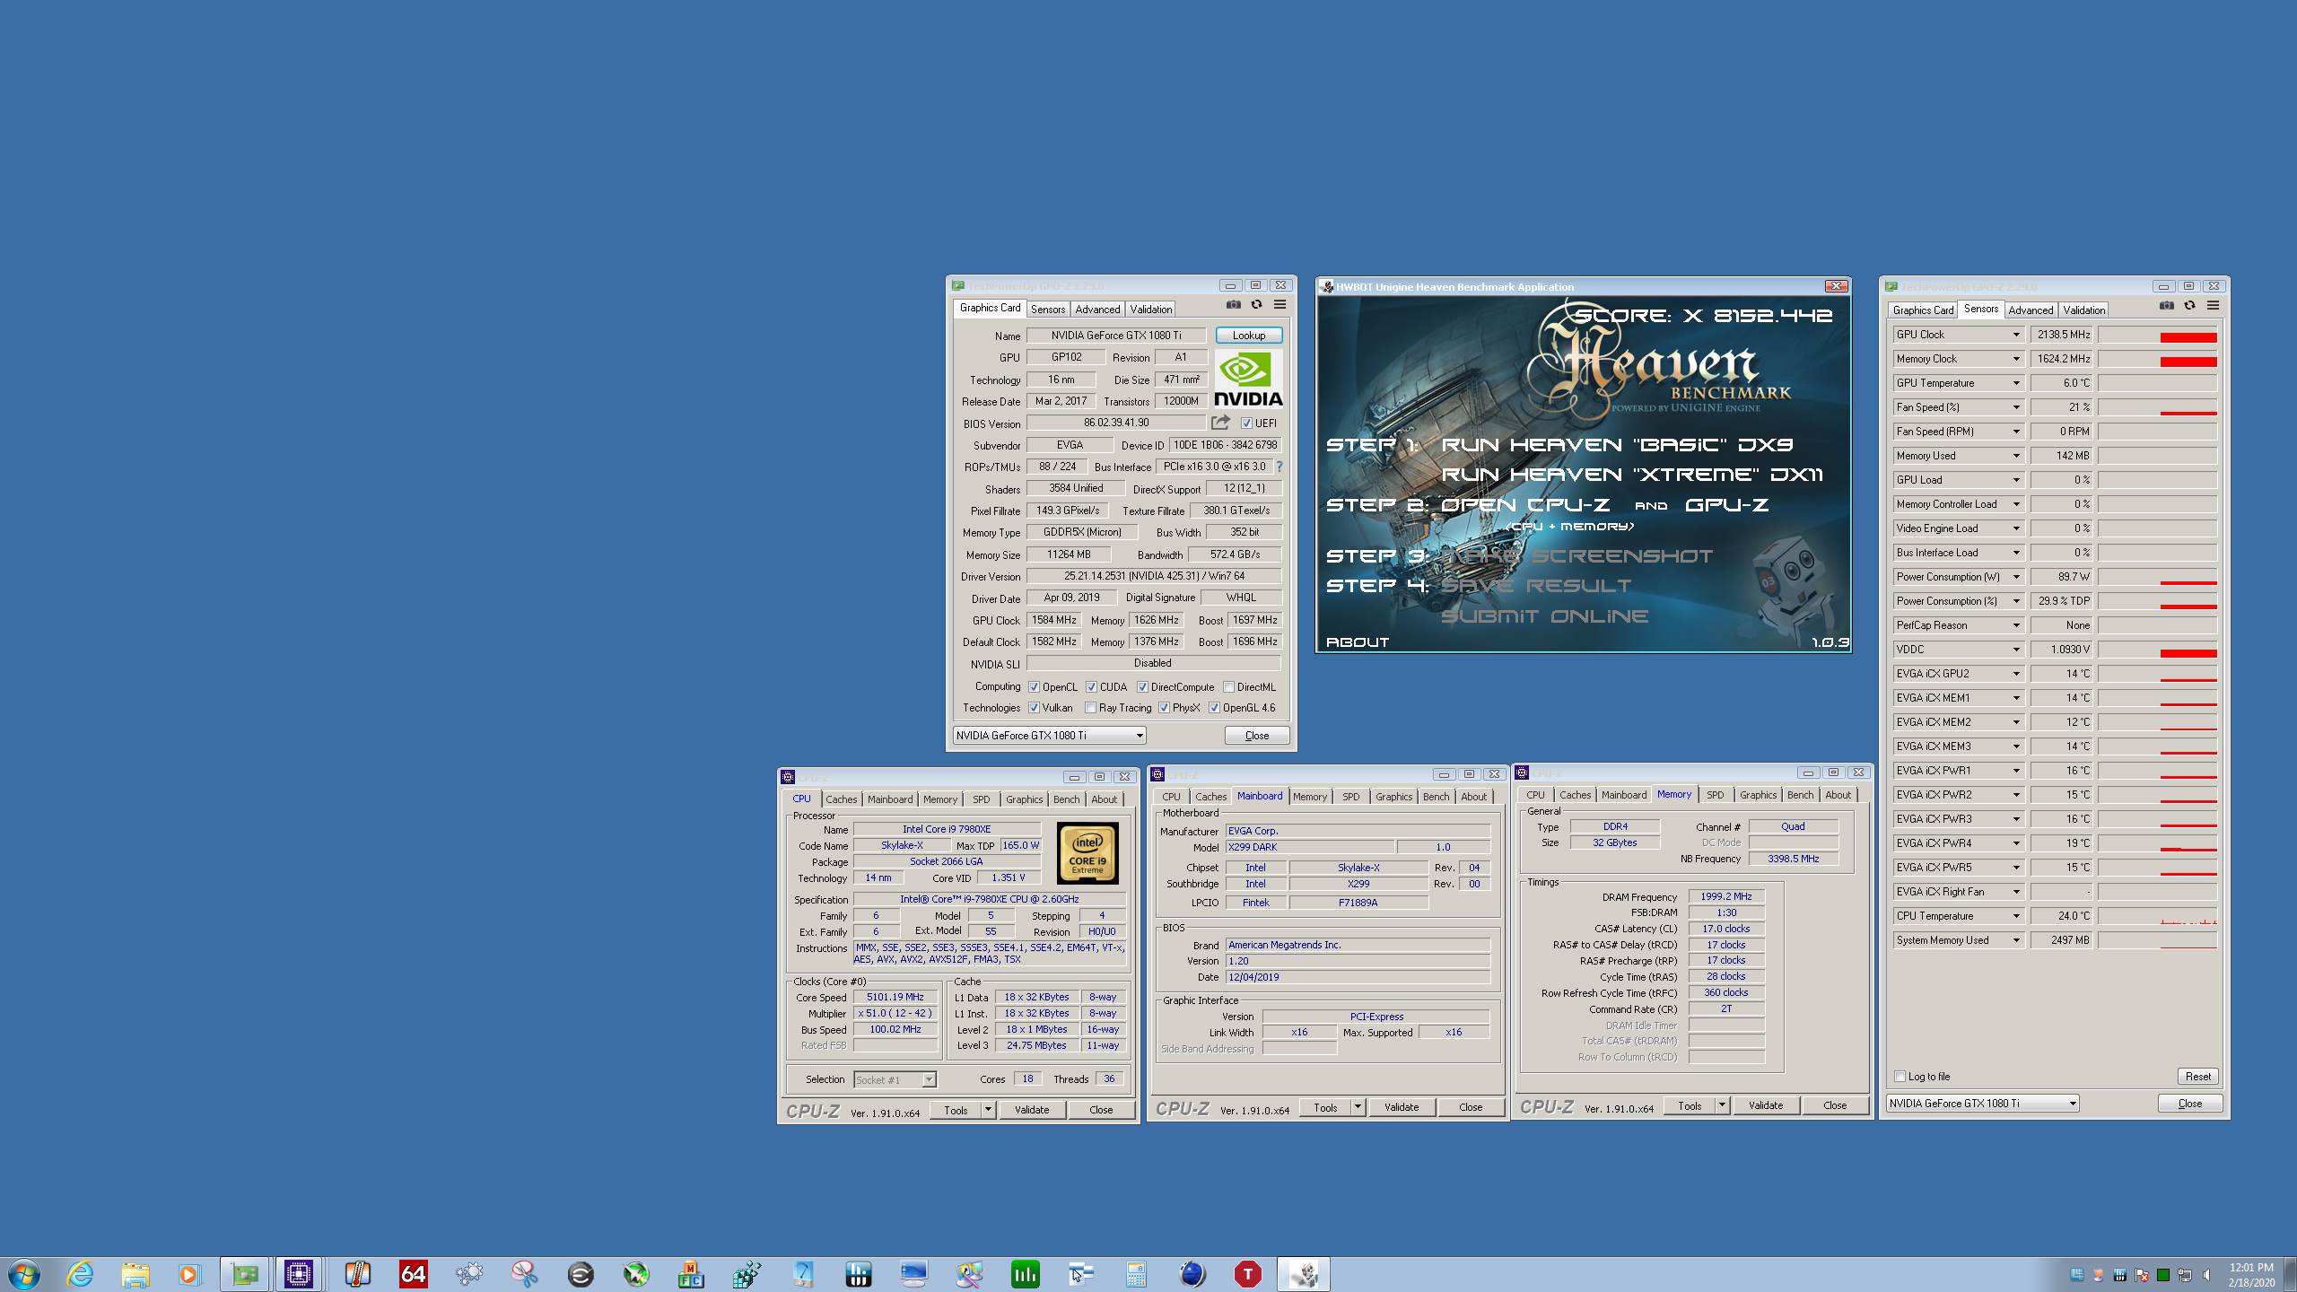
Task: Open Validation tab in GPU-Z Sensors window
Action: 2083,310
